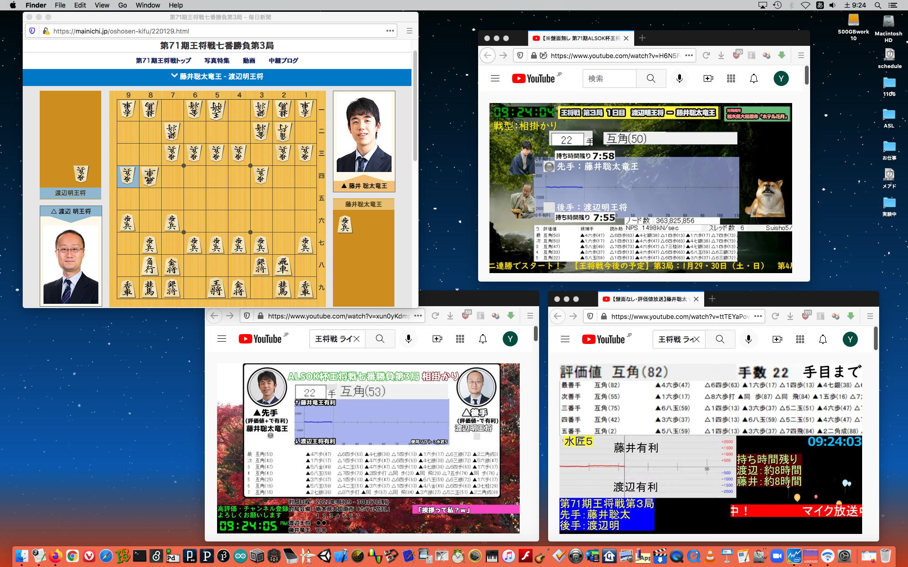Open the Firefox hamburger menu in the mainichi window
Screen dimensions: 908x567
point(410,31)
